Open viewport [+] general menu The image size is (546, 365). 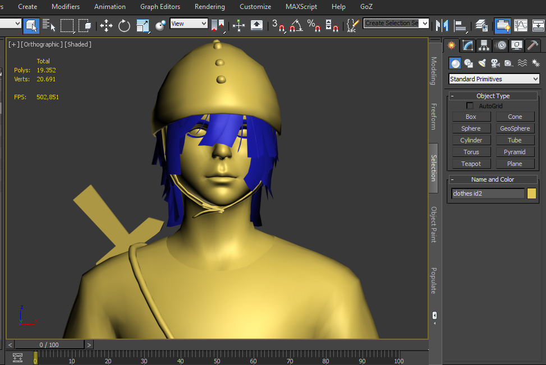click(x=14, y=44)
